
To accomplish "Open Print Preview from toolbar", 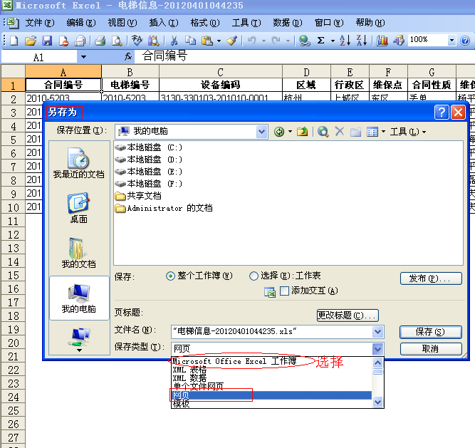I will pos(117,41).
